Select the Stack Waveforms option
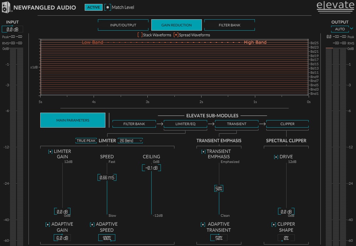Screen dimensions: 356x246 140,35
